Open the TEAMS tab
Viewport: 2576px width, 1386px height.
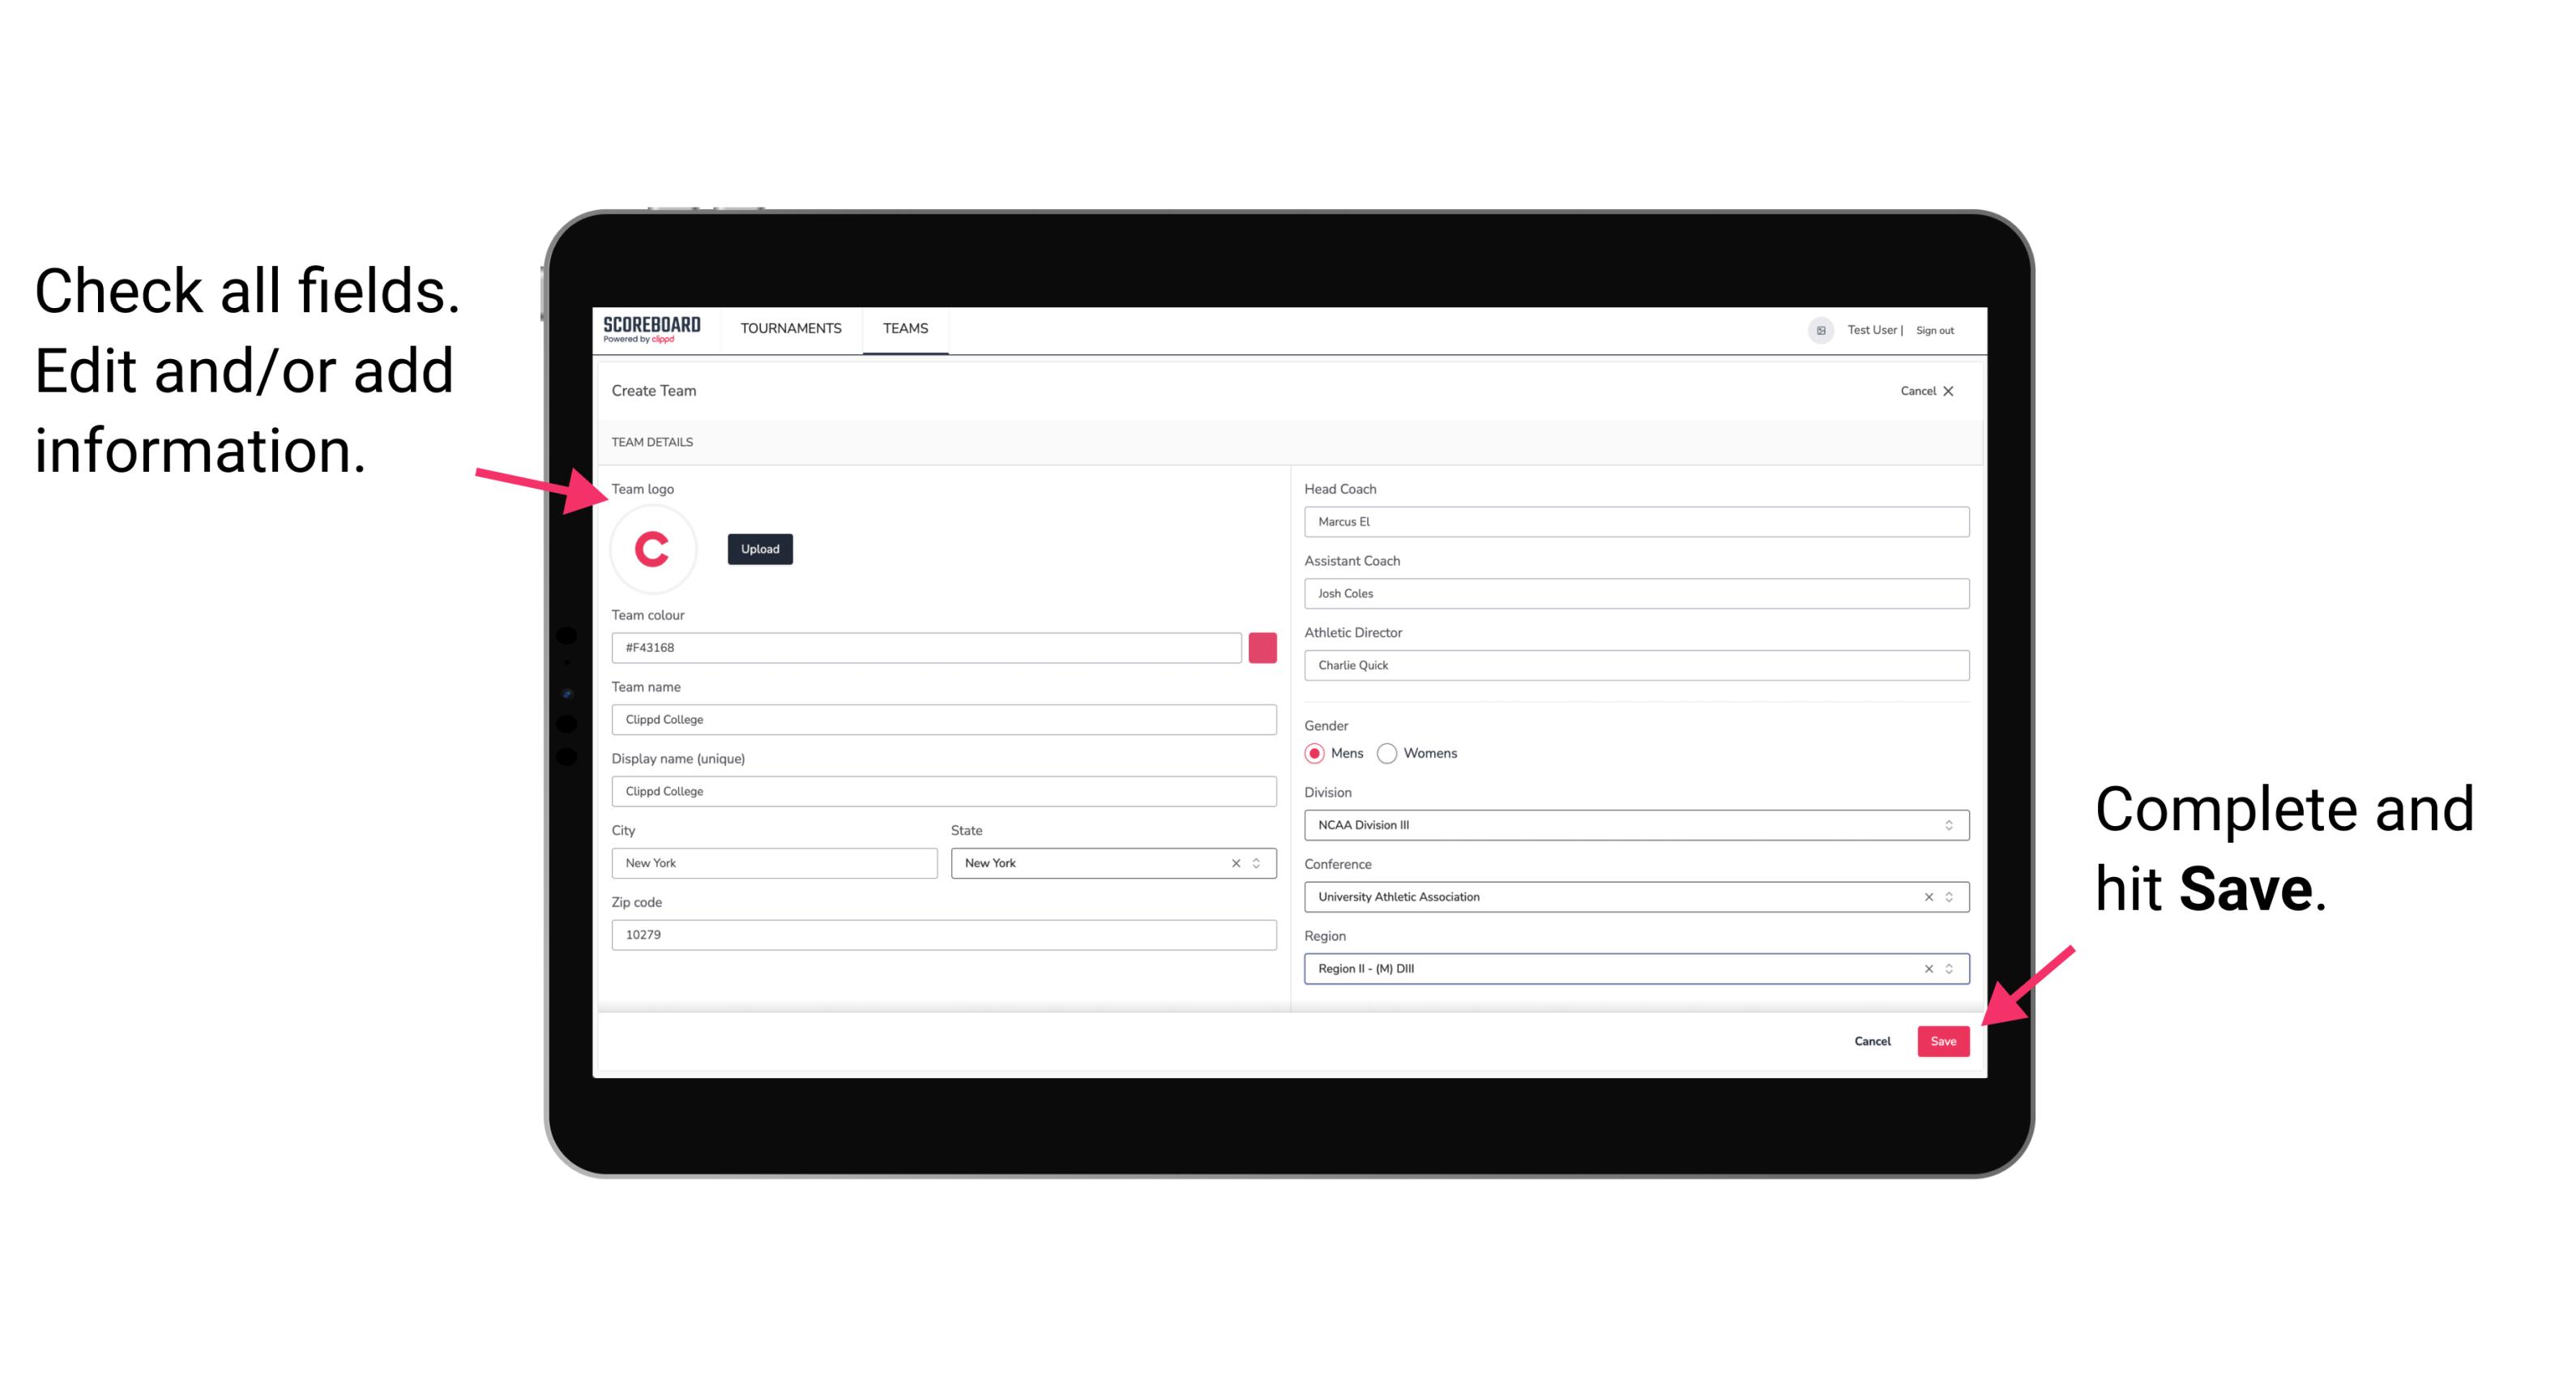904,329
